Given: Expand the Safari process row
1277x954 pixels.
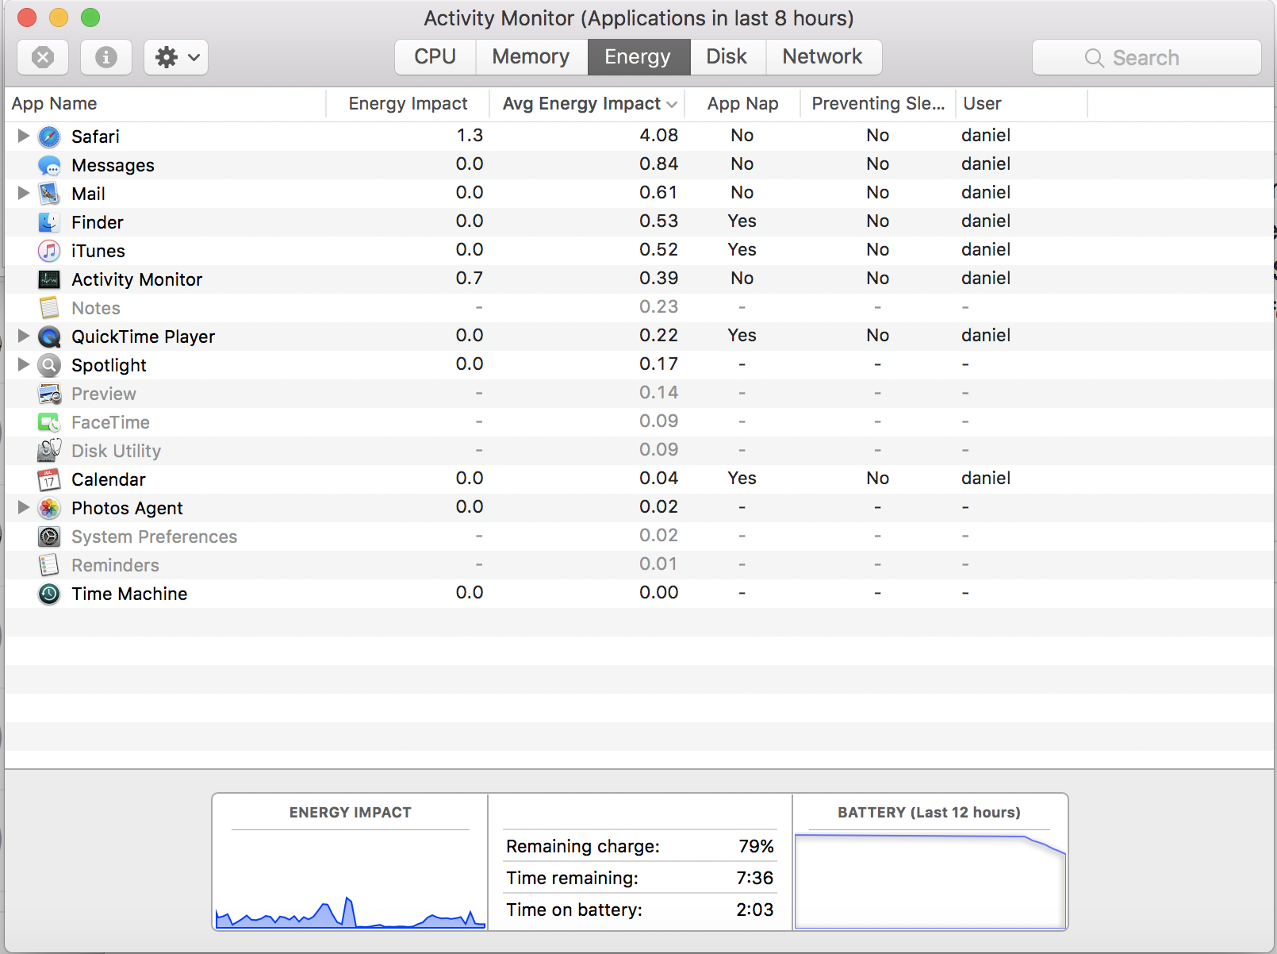Looking at the screenshot, I should pyautogui.click(x=23, y=136).
